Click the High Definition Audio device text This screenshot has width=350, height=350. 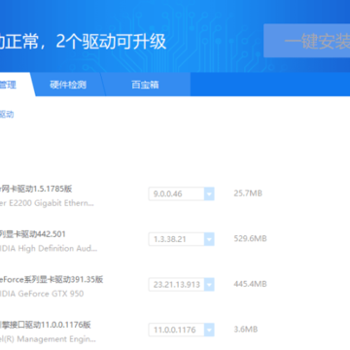pos(49,249)
